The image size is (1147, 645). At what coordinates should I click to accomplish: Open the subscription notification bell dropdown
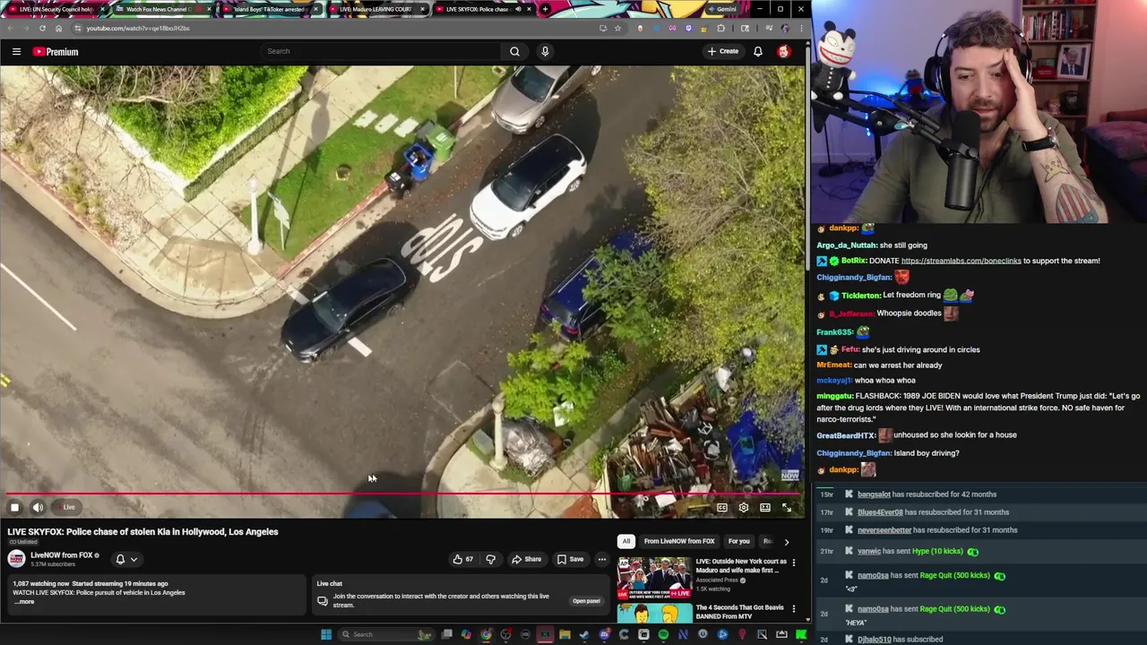coord(126,559)
